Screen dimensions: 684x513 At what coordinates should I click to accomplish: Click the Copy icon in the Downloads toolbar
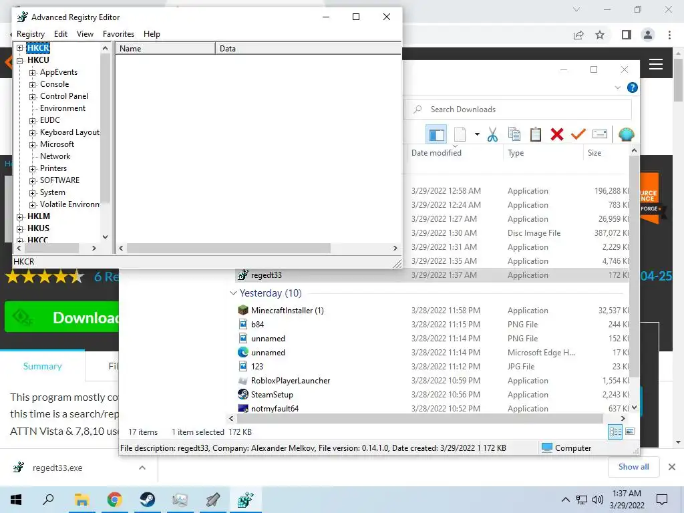(514, 134)
